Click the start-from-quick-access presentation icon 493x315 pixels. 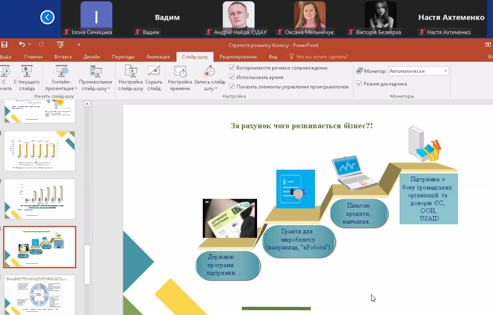[60, 44]
